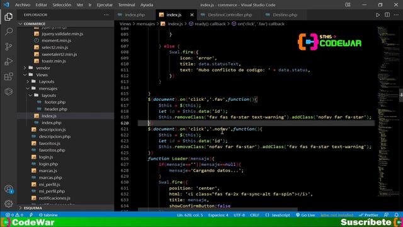The image size is (403, 227).
Task: Click the Run file play icon
Action: tap(378, 15)
